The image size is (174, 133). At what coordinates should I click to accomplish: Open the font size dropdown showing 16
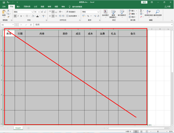[x=39, y=12]
